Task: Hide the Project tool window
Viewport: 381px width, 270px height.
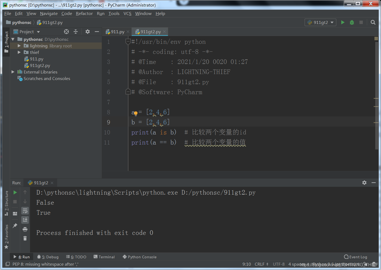Action: tap(97, 32)
